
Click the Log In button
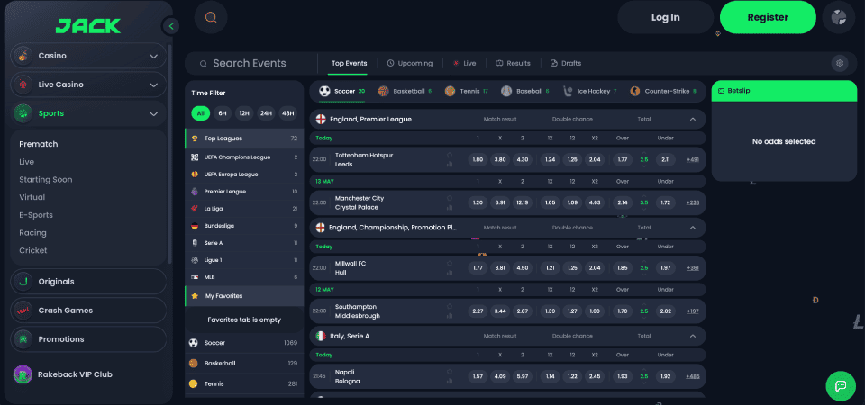665,17
